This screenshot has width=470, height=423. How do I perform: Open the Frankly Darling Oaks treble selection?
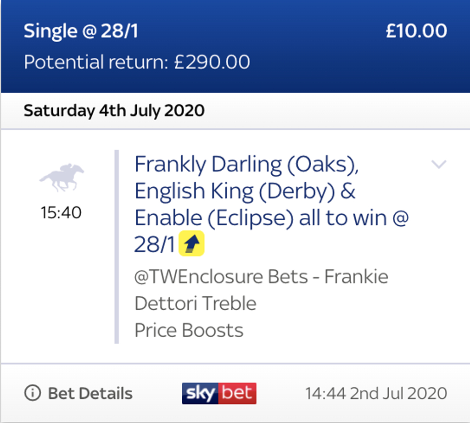(x=272, y=204)
